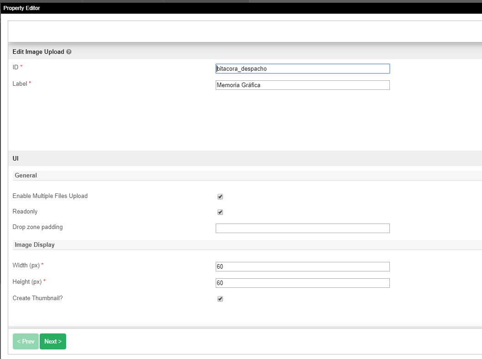Click the Edit Image Upload heading text

[x=38, y=52]
